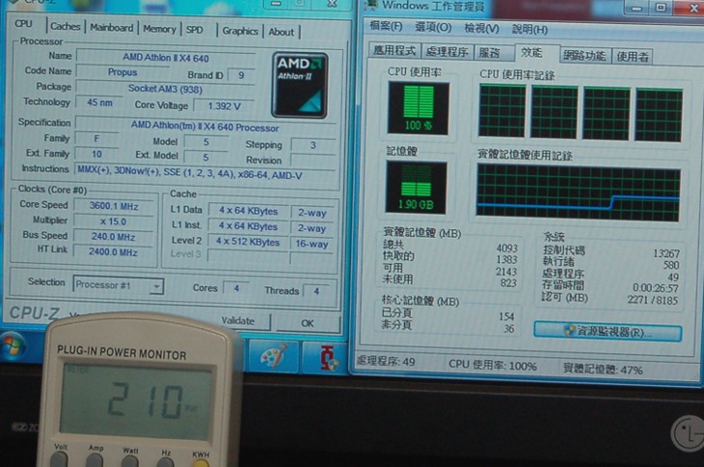
Task: Click the Level 2 cache 4 x 512 KBytes
Action: tap(248, 242)
